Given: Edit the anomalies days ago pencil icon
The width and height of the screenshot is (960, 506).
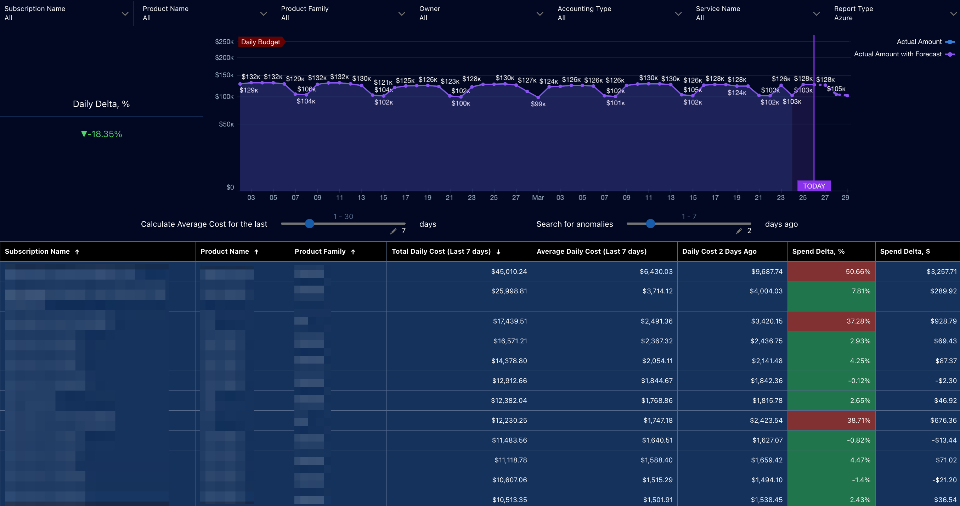Looking at the screenshot, I should pos(739,231).
